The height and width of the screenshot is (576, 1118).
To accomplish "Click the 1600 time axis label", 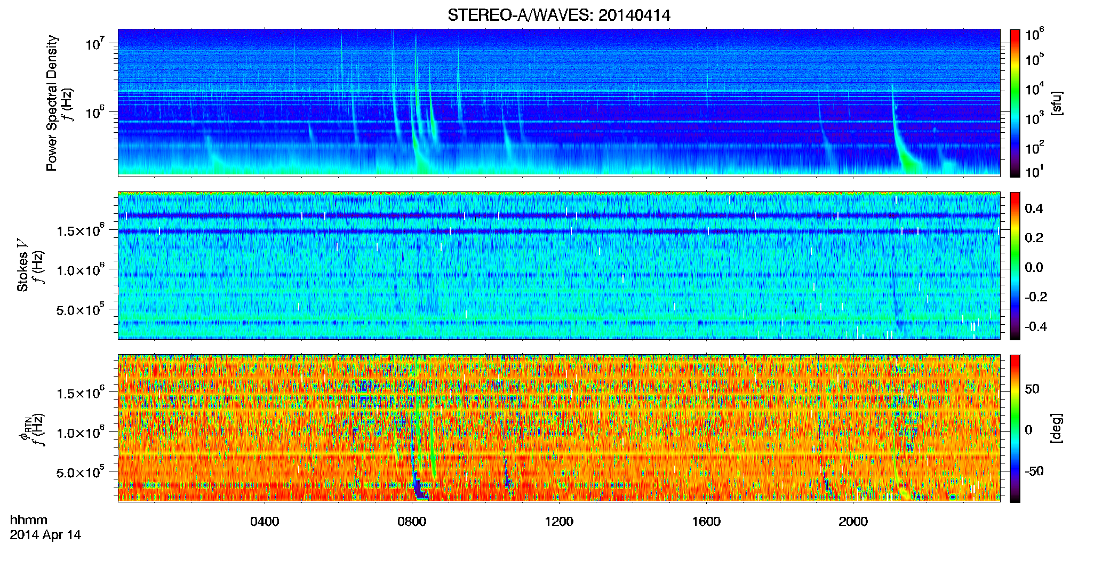I will tap(706, 521).
